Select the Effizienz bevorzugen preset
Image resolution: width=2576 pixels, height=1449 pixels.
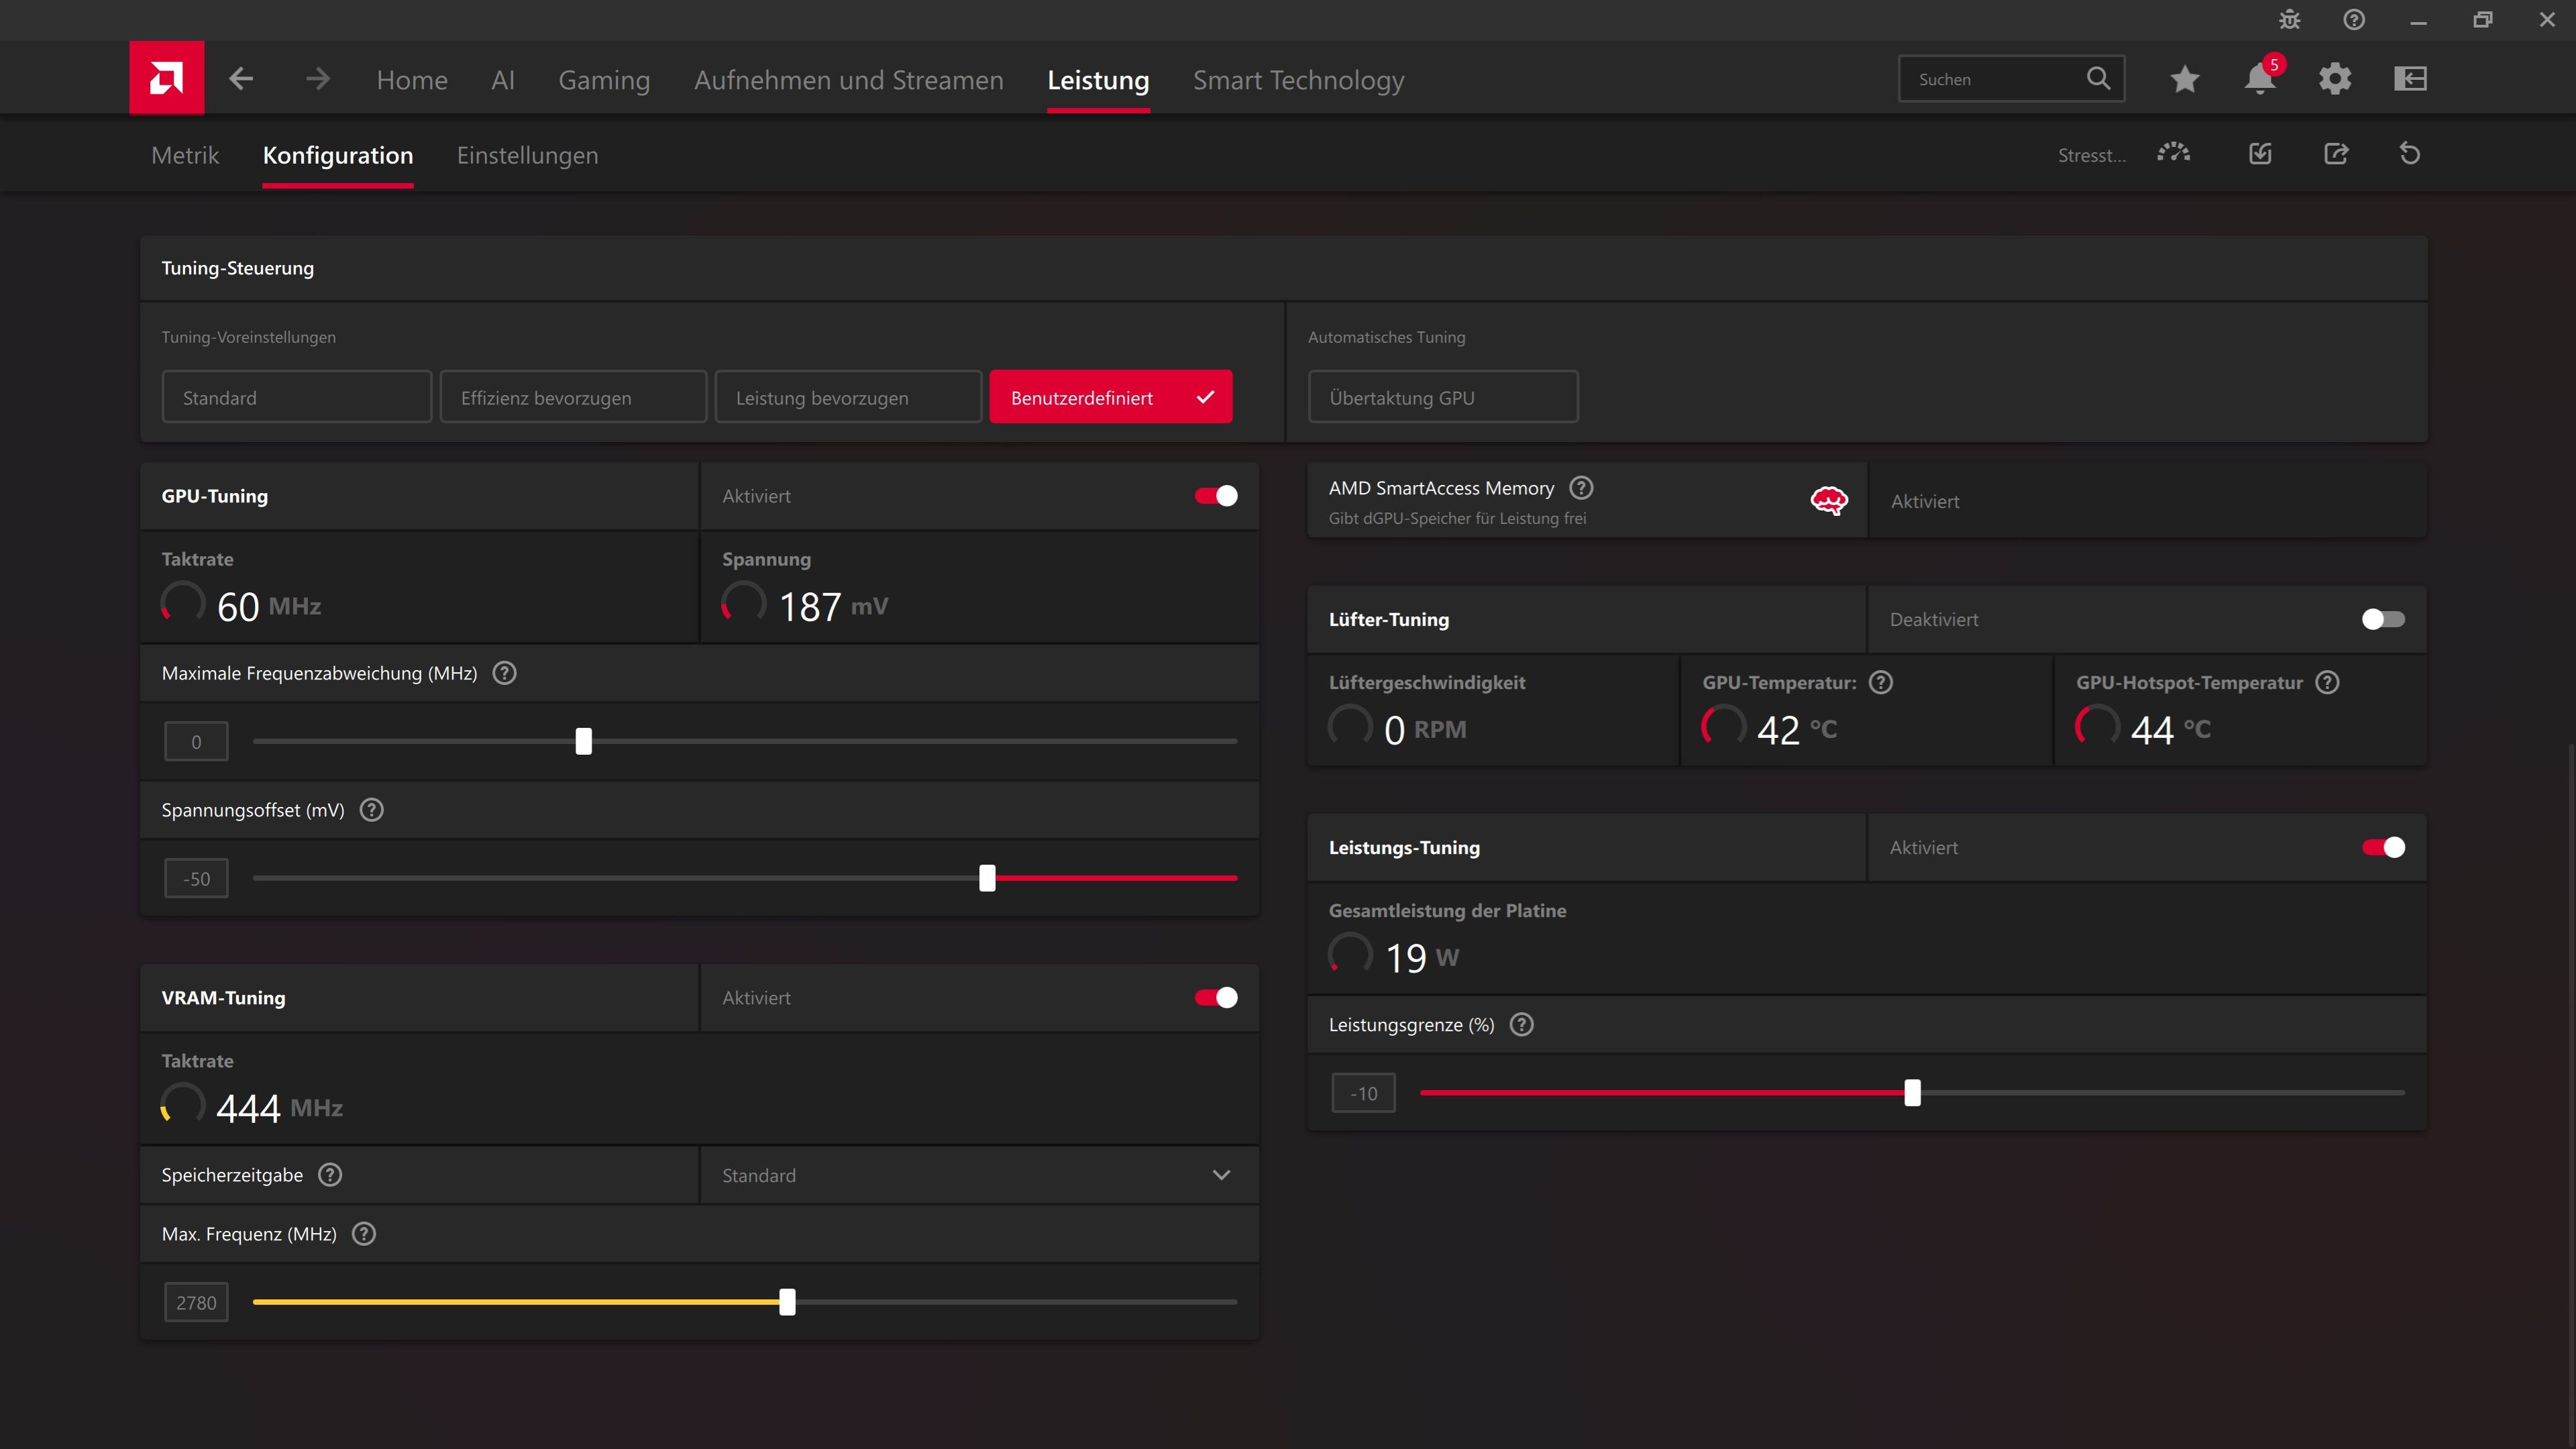[x=573, y=398]
